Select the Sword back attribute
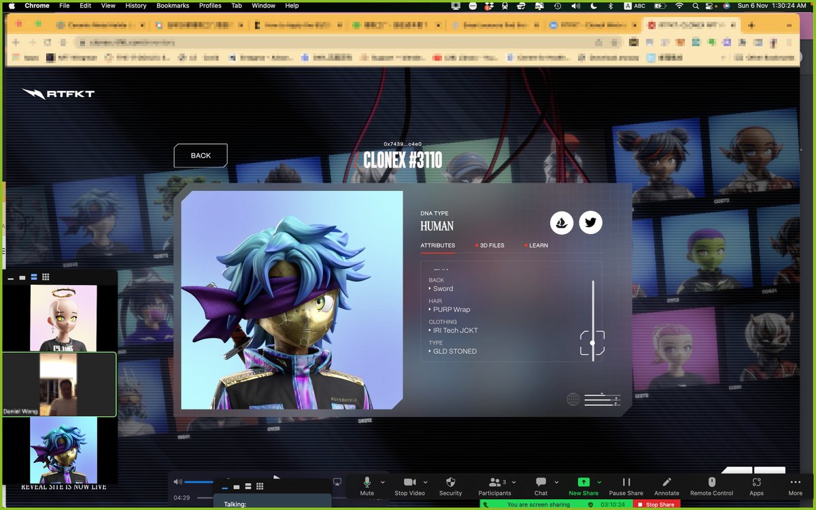Viewport: 816px width, 510px height. click(443, 288)
